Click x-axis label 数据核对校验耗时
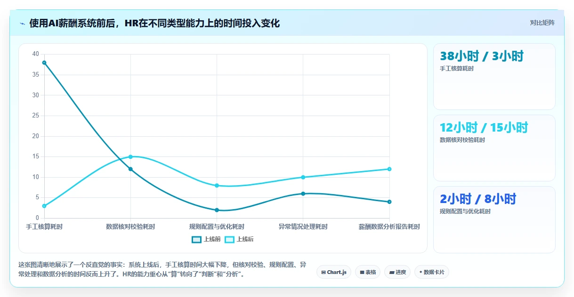 pyautogui.click(x=130, y=227)
